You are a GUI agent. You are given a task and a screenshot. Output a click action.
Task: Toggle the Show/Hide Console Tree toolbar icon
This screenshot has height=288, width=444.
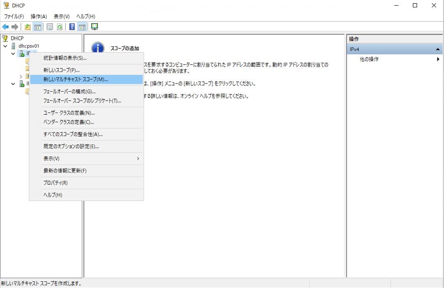point(37,27)
